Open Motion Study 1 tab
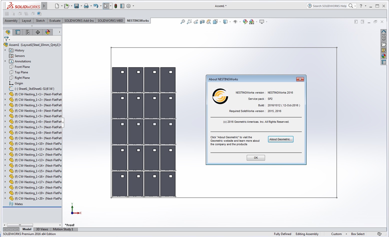 [63, 229]
